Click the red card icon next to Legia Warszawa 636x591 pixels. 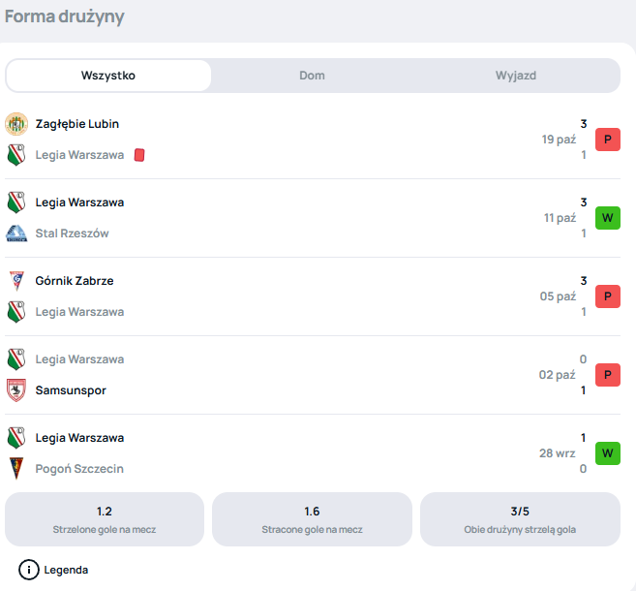[x=139, y=155]
